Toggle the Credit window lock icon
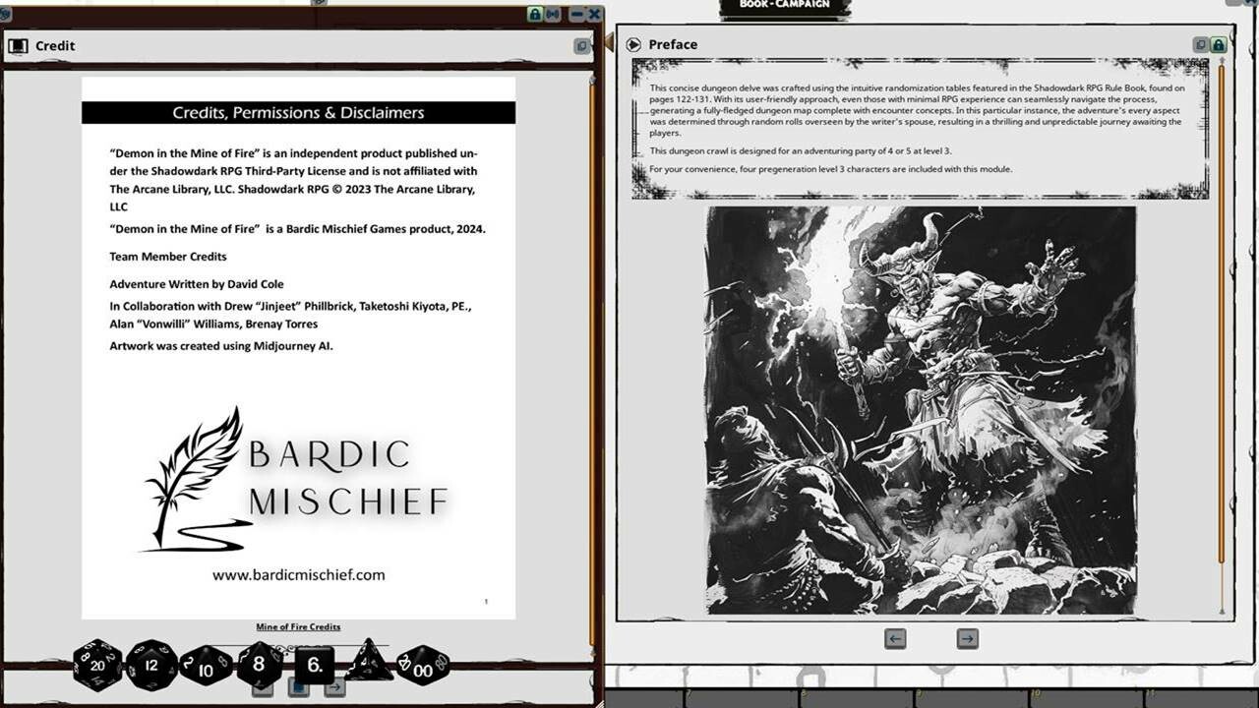This screenshot has width=1259, height=708. (x=535, y=14)
